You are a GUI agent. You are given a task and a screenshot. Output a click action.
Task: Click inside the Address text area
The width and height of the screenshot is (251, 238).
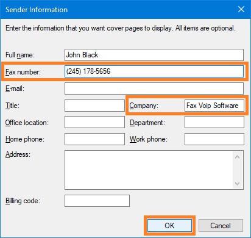click(x=149, y=170)
